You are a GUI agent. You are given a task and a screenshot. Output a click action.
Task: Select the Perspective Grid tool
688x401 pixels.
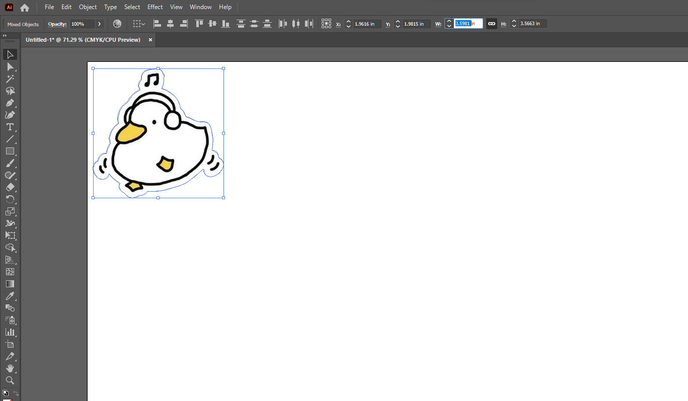10,260
